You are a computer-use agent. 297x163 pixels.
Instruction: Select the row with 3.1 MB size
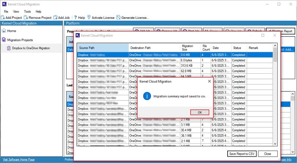175,125
